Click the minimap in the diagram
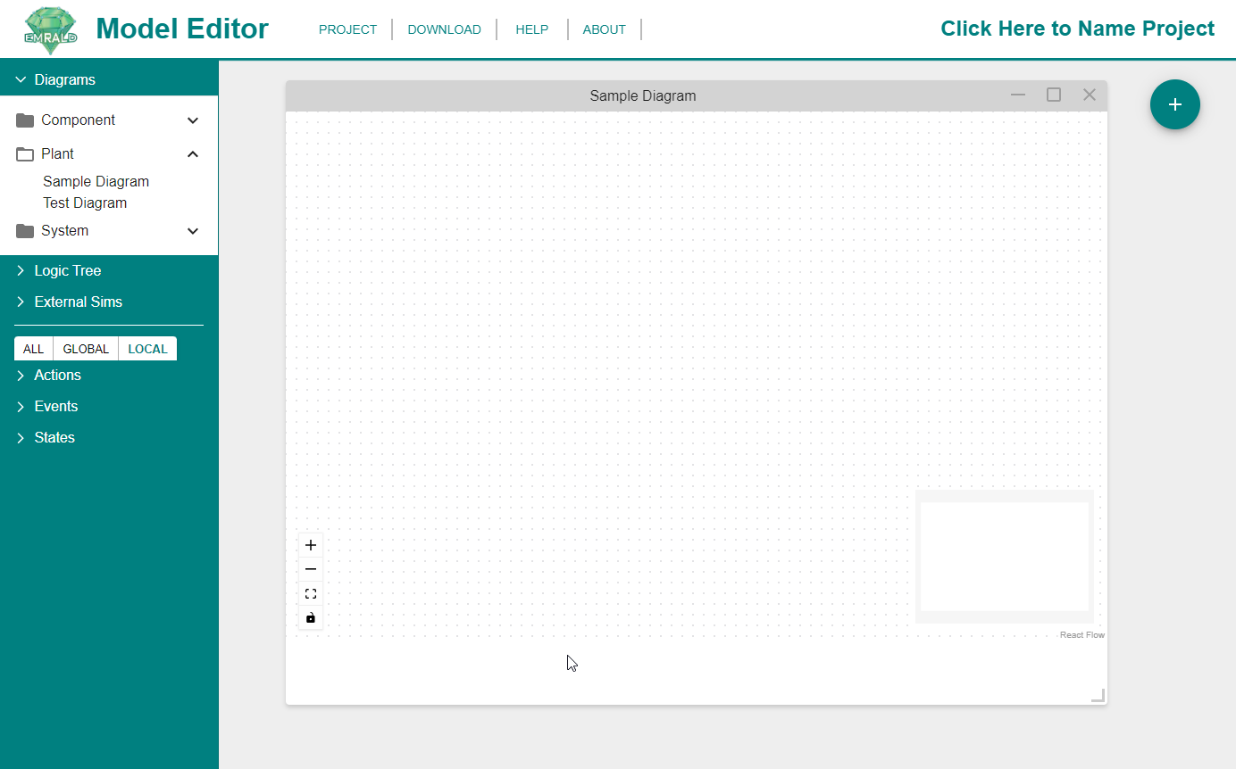 1005,557
